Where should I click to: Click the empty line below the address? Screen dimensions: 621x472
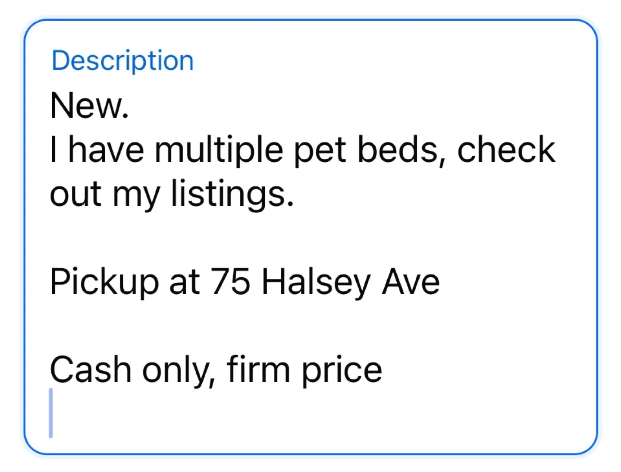point(216,326)
